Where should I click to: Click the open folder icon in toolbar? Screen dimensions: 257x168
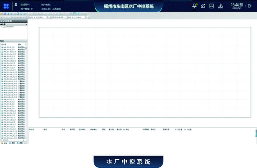[x=2, y=14]
